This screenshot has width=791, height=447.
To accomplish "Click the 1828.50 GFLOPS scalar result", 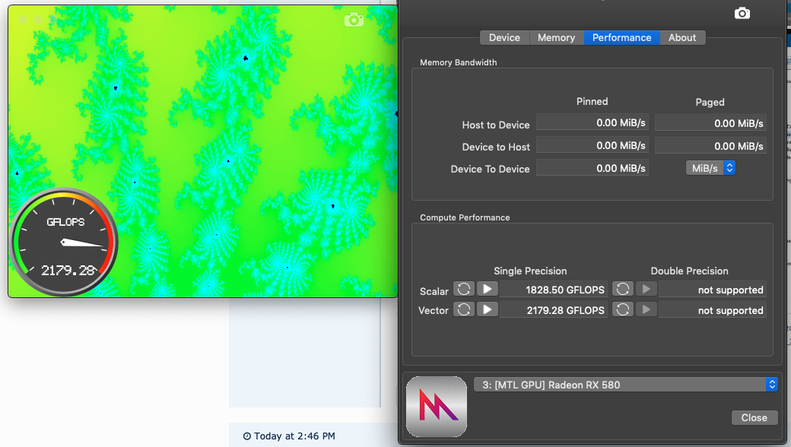I will [554, 290].
